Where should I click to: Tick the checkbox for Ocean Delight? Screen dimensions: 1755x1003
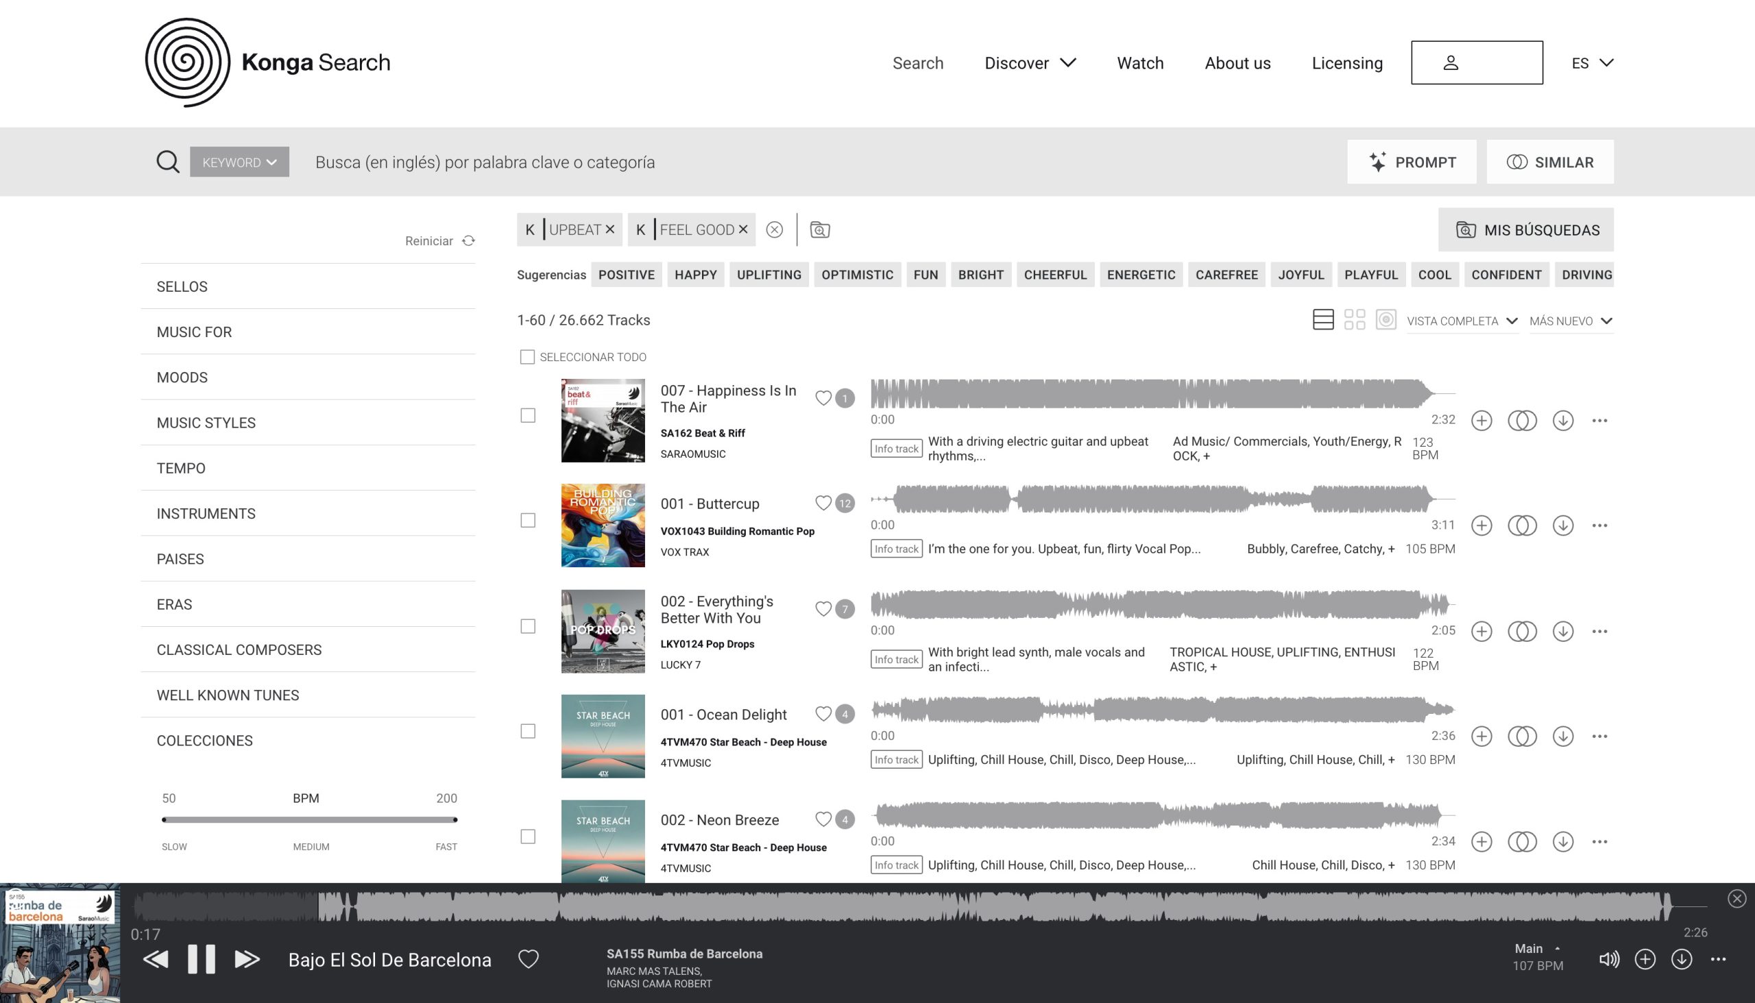[528, 732]
